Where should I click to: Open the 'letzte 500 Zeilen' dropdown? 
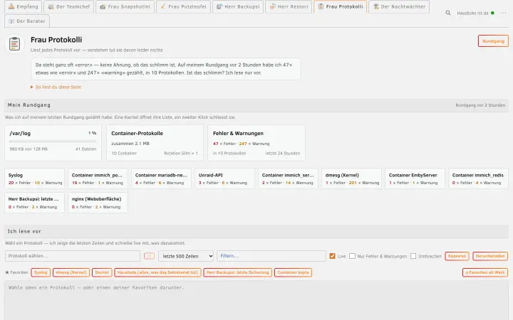pos(186,256)
